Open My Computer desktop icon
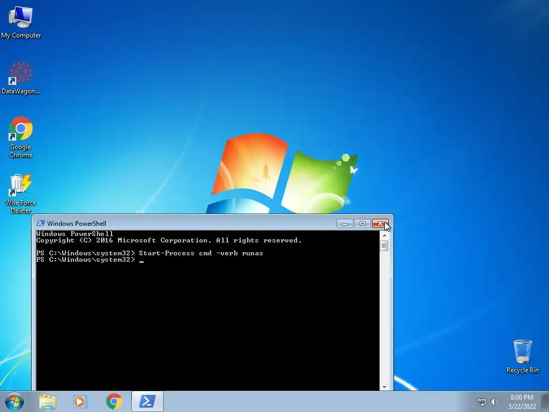 (21, 21)
